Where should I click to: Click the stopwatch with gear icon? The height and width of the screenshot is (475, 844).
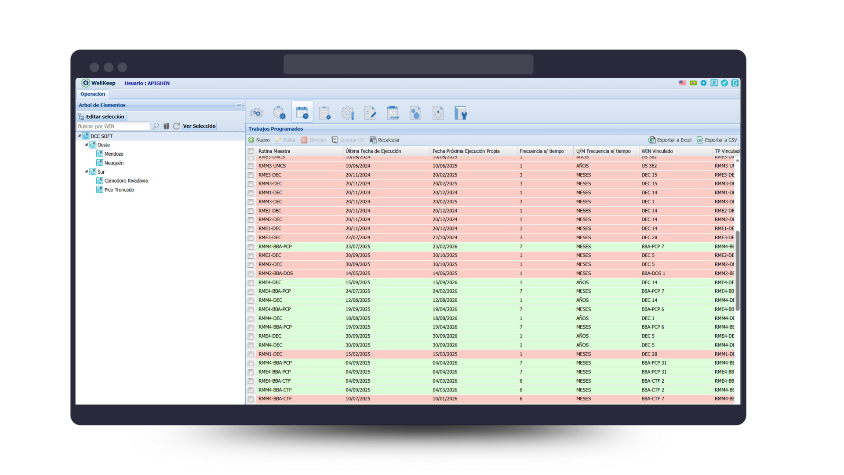[279, 113]
